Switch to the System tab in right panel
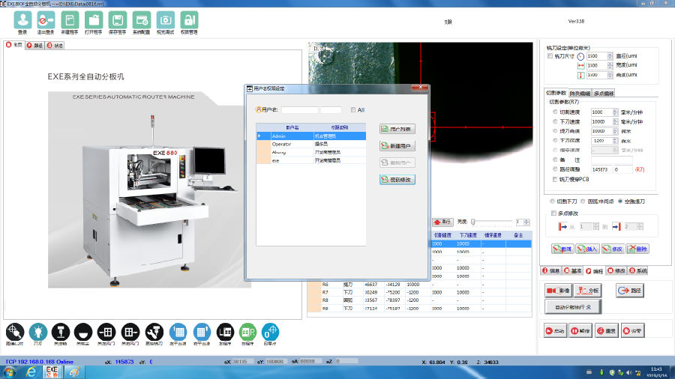Image resolution: width=675 pixels, height=379 pixels. (x=637, y=271)
